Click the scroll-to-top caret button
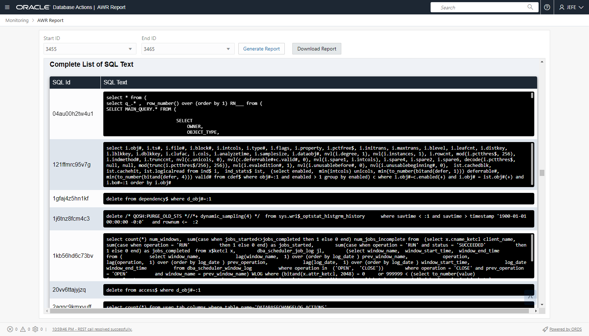The width and height of the screenshot is (589, 336). click(x=530, y=297)
